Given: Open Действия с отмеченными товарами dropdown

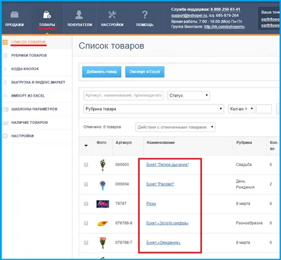Looking at the screenshot, I should (x=175, y=127).
